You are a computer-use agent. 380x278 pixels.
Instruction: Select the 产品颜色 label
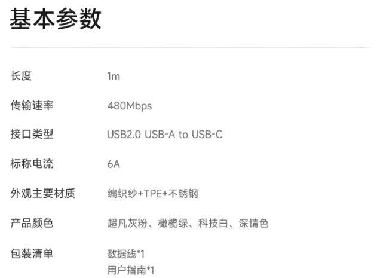(x=32, y=223)
